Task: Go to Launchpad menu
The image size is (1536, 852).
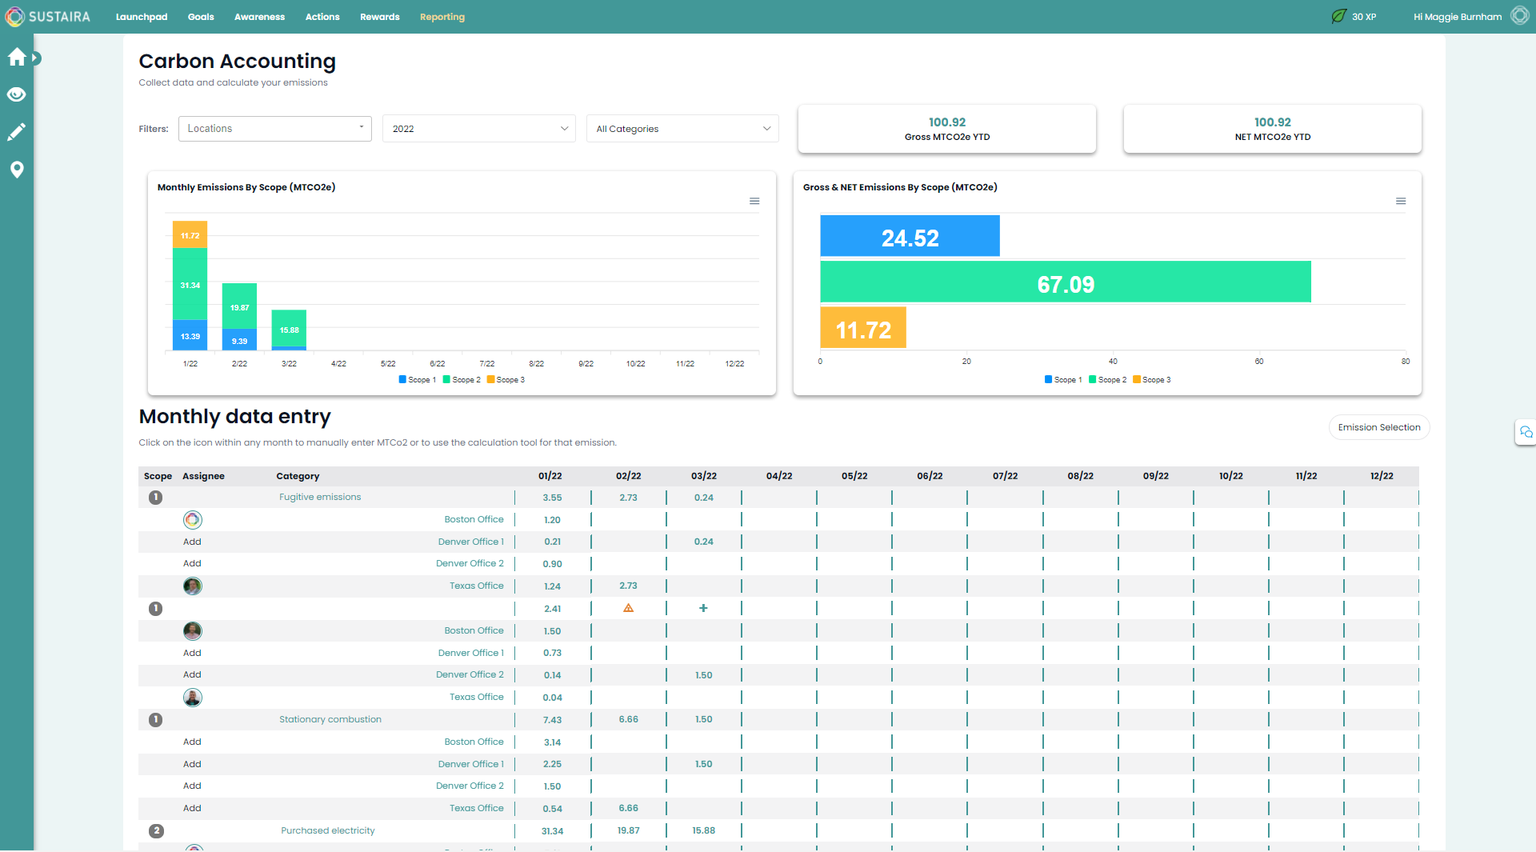Action: (x=142, y=17)
